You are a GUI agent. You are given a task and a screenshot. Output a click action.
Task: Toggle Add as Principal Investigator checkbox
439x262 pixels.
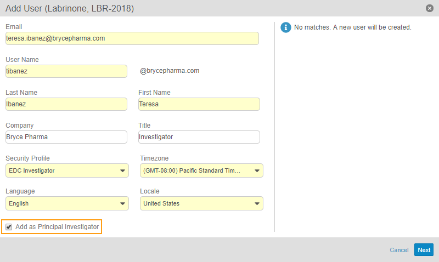[9, 227]
